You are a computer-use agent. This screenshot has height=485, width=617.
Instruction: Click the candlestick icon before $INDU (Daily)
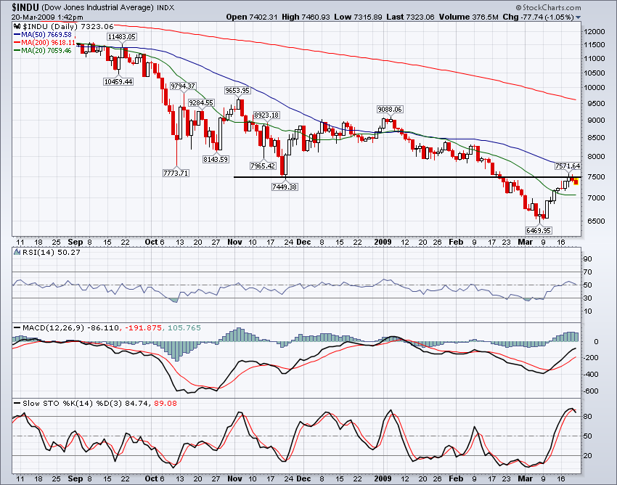tap(17, 27)
